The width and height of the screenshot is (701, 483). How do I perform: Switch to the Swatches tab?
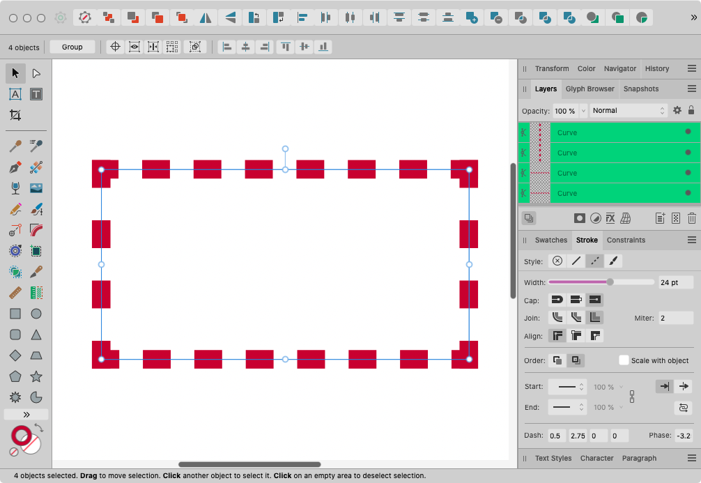tap(551, 240)
